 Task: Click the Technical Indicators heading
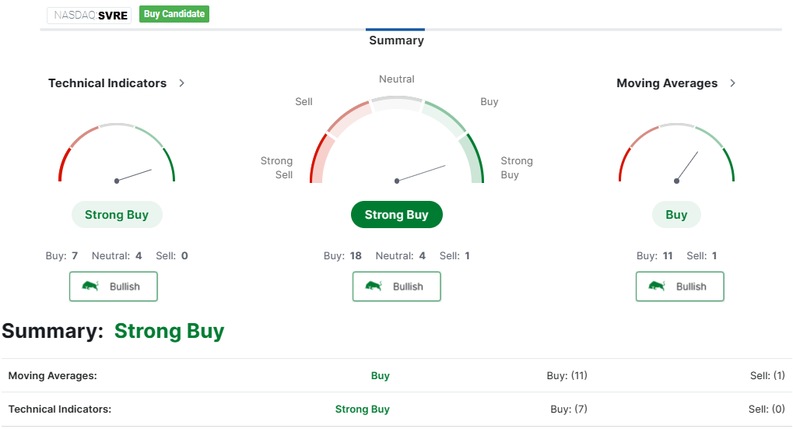[107, 83]
